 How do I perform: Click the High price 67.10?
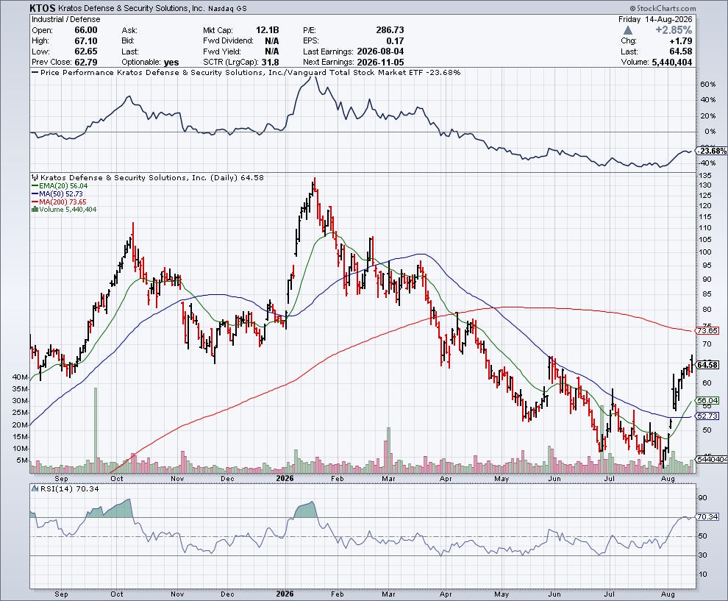coord(86,41)
